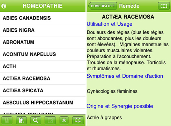Open ACTÆA SPICATA entry
171x126 pixels.
43,90
